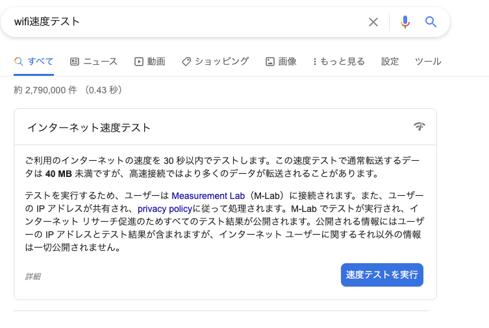This screenshot has width=489, height=328.
Task: Switch to the 画像 images tab
Action: (287, 62)
